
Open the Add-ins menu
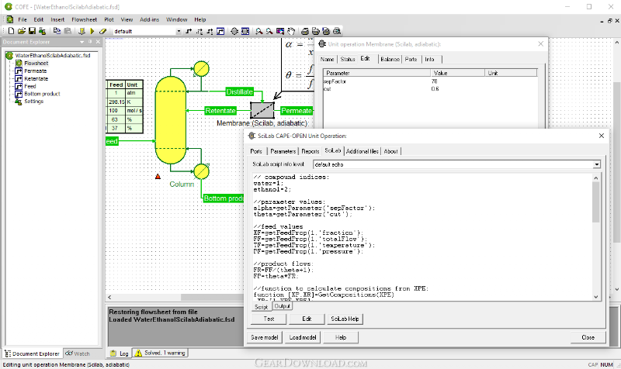(149, 19)
